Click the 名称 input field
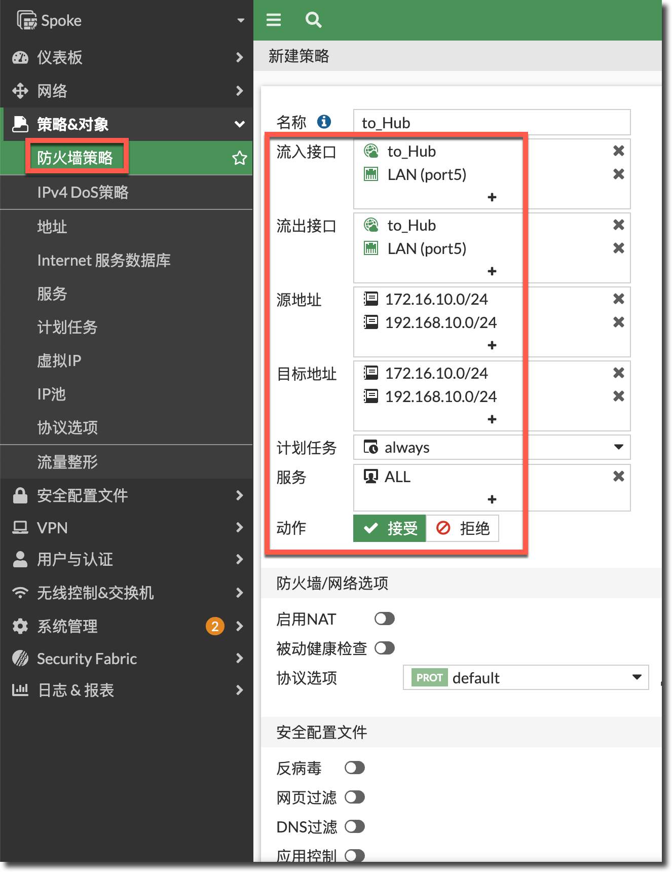 (492, 123)
